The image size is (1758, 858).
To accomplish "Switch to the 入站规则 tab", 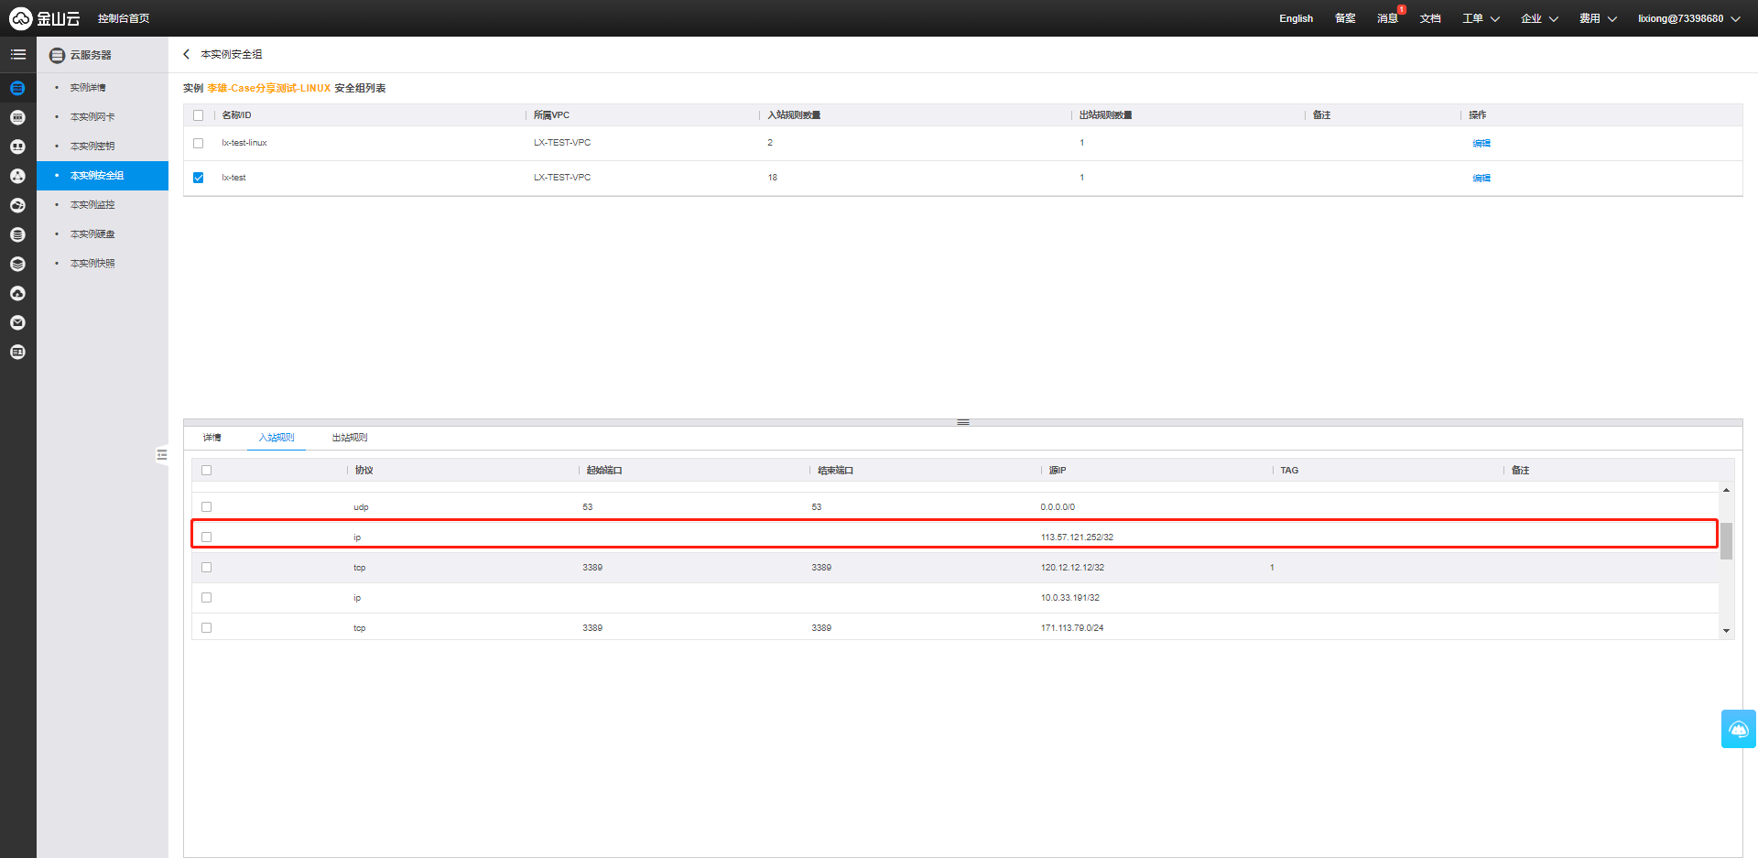I will click(x=277, y=438).
